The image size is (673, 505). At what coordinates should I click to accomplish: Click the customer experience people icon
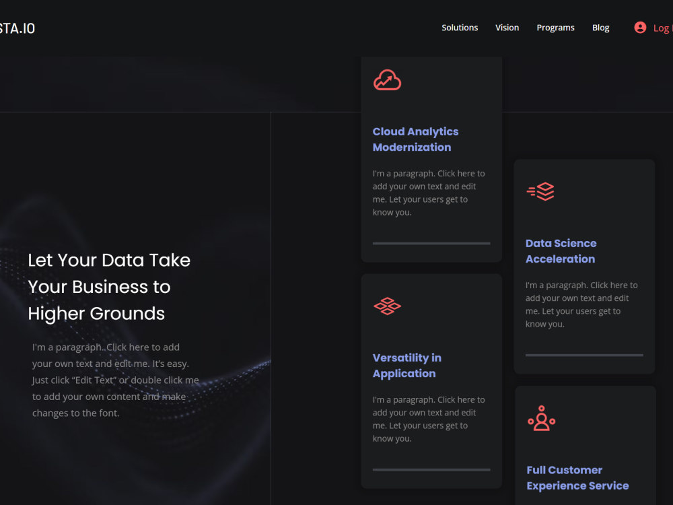click(541, 418)
